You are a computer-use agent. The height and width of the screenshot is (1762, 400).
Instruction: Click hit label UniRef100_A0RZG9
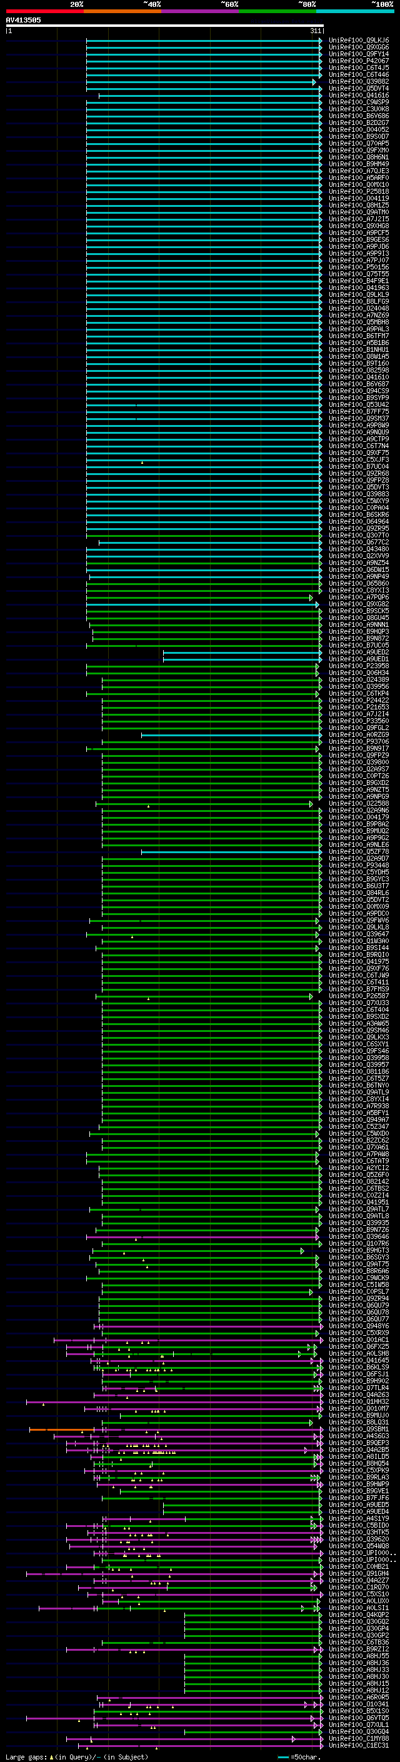[359, 734]
